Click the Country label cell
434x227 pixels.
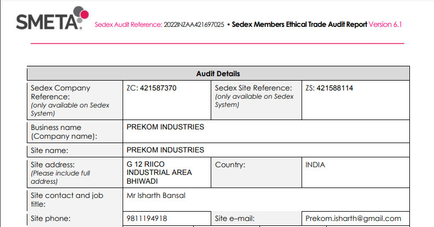230,164
